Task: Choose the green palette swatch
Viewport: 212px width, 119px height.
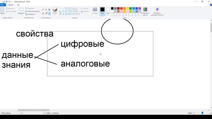Action: click(x=131, y=9)
